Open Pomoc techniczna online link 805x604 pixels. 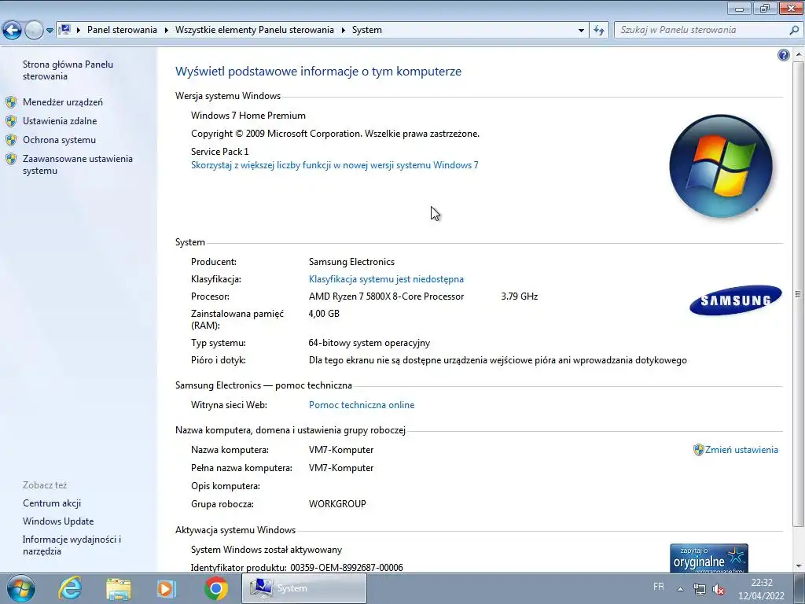pyautogui.click(x=362, y=405)
